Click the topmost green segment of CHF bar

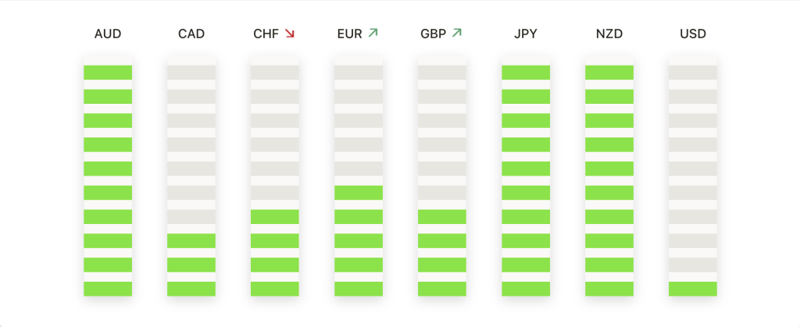click(275, 216)
